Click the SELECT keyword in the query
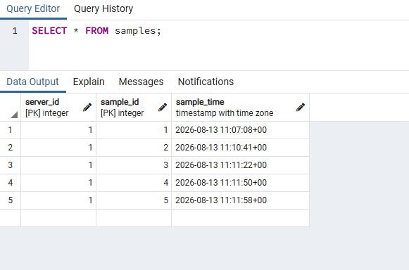 [49, 31]
